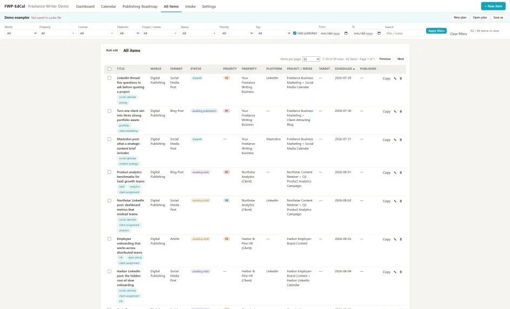Select the LinkedIn thread row checkbox
The image size is (510, 309).
(x=109, y=78)
